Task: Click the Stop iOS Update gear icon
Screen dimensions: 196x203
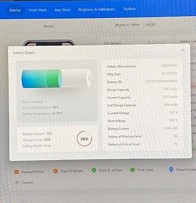Action: click(56, 171)
